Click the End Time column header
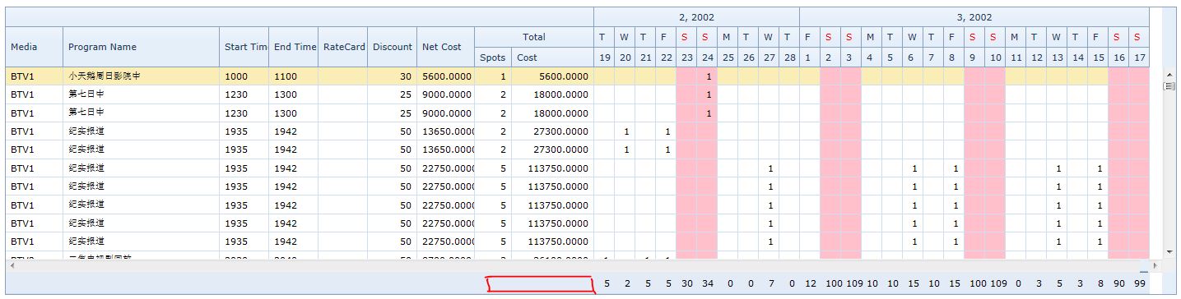 pos(294,47)
